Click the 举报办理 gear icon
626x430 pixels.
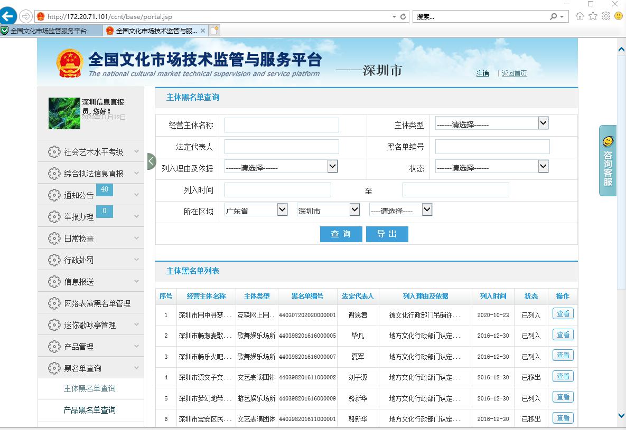point(54,216)
